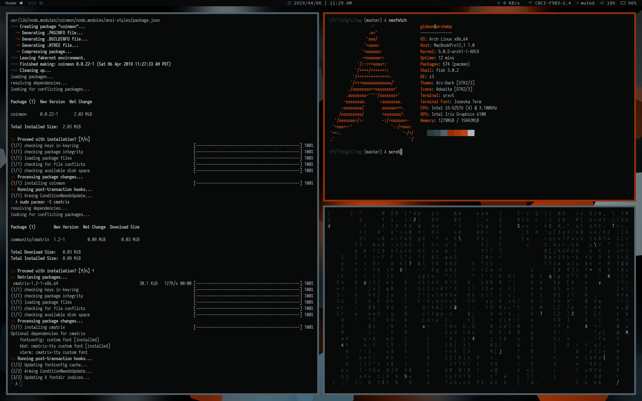Click the lightest gray neofetch color block
The image size is (642, 401).
pyautogui.click(x=471, y=133)
